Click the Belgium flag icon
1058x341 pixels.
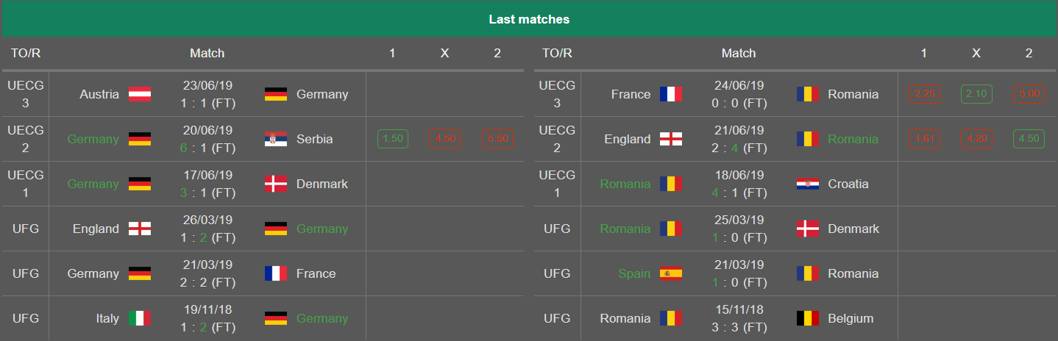[x=808, y=318]
